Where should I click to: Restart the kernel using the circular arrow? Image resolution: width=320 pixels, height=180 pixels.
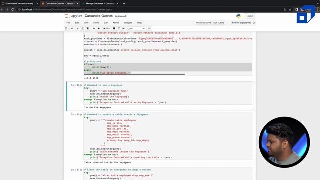pyautogui.click(x=119, y=29)
